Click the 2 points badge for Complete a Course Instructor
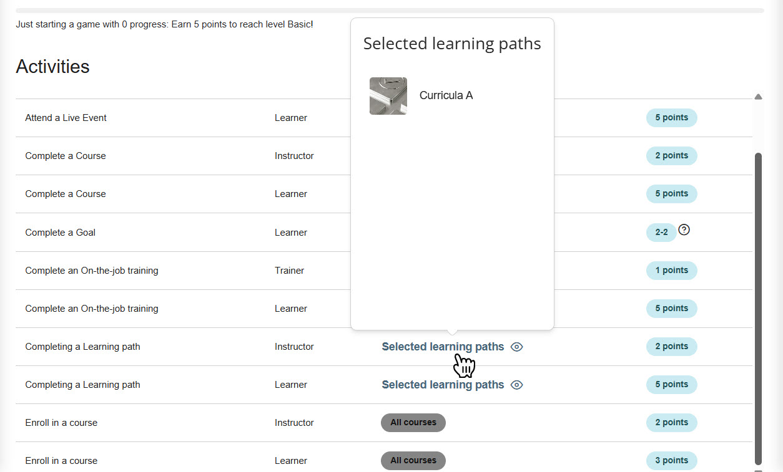 click(671, 156)
